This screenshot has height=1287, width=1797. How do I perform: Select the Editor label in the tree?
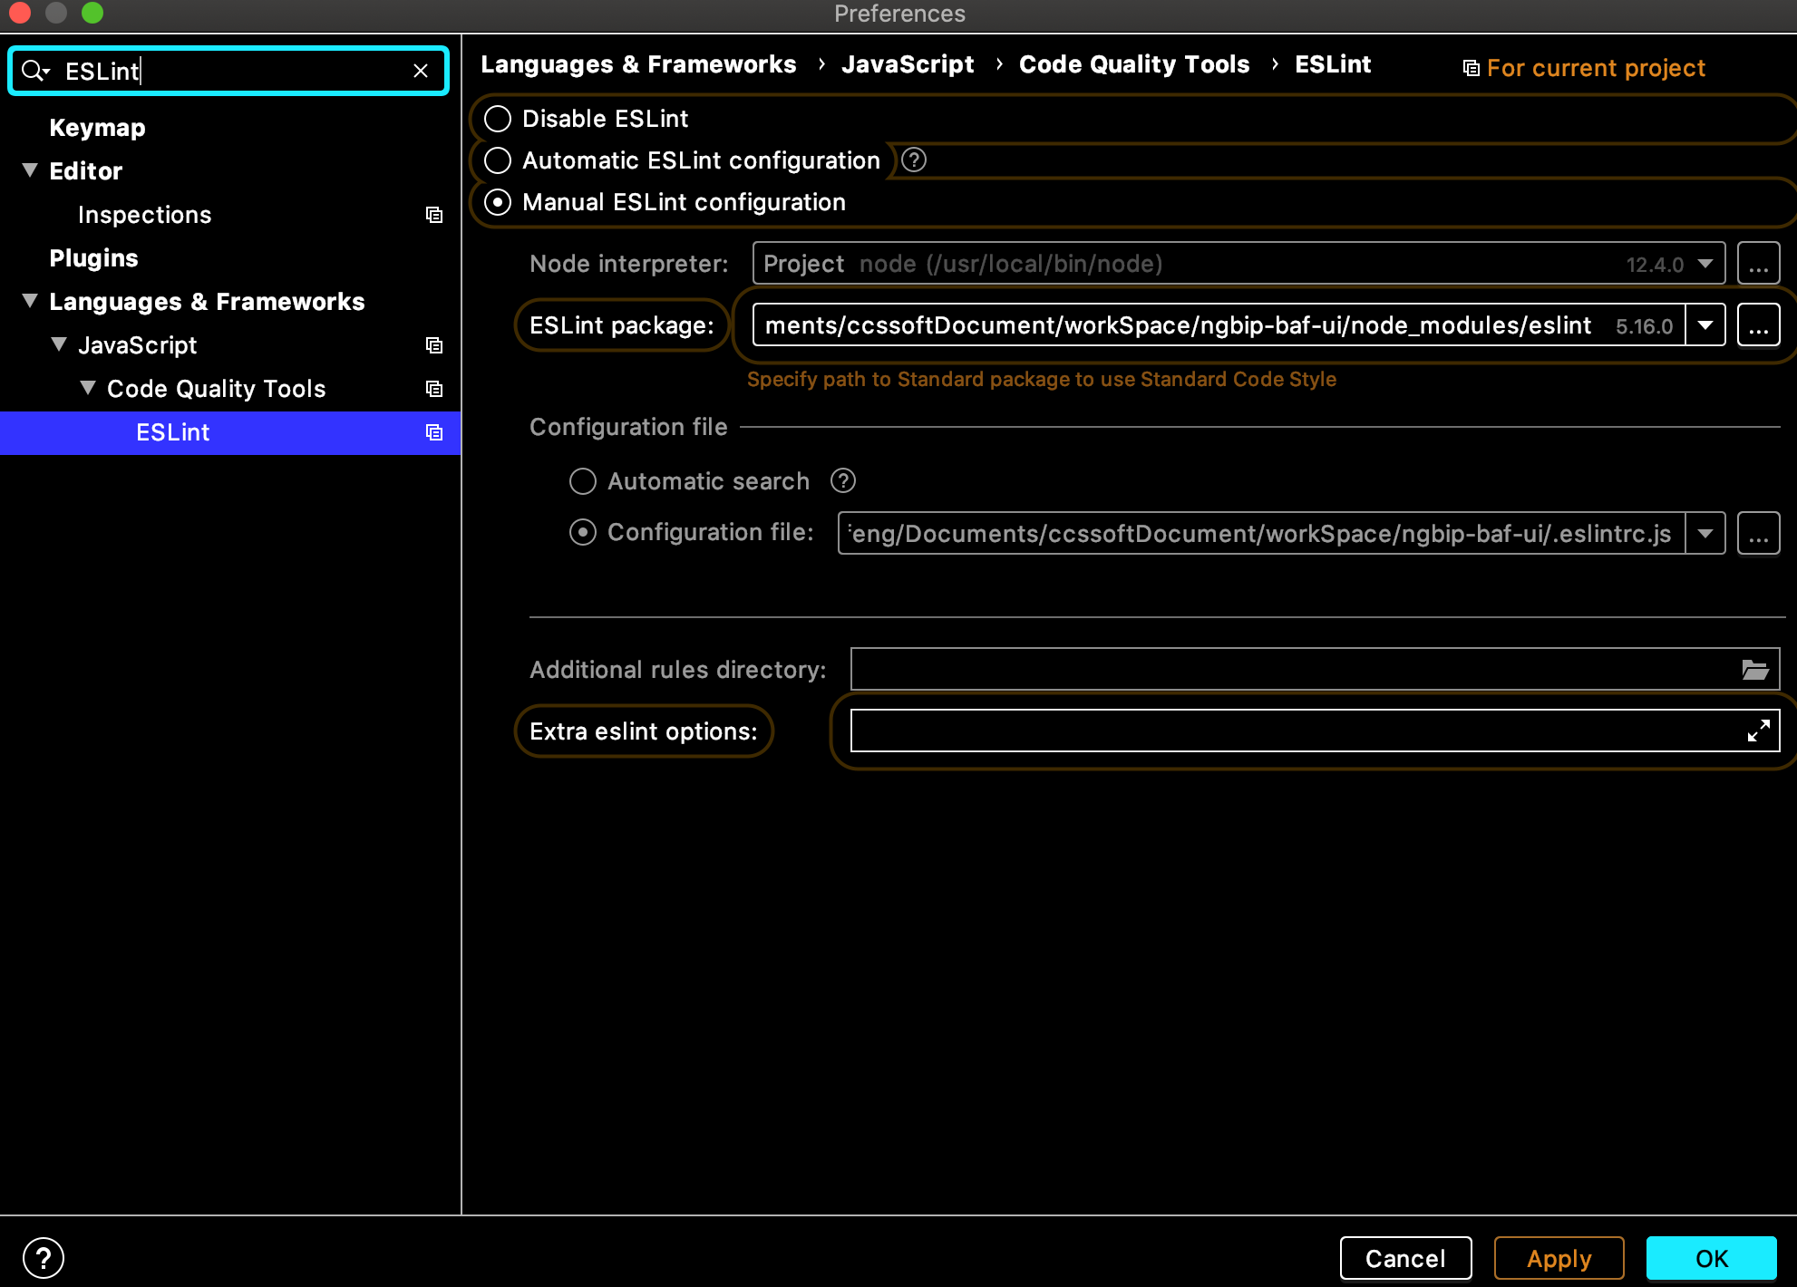(85, 171)
